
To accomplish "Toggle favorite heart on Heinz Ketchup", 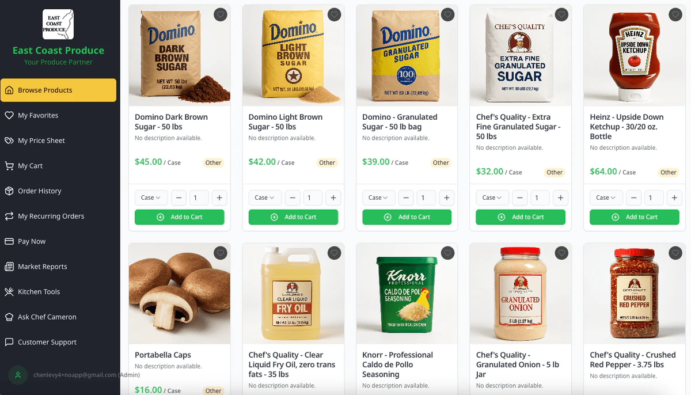I will pos(675,15).
